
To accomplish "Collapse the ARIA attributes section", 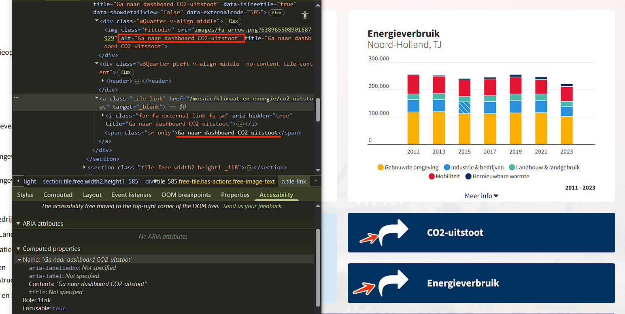I will pyautogui.click(x=18, y=224).
